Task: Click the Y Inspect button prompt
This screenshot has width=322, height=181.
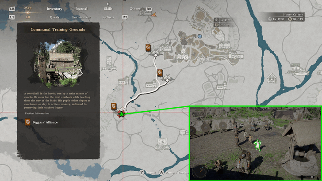Action: pos(147,173)
